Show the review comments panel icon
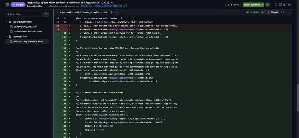This screenshot has width=299, height=138. pos(280,4)
